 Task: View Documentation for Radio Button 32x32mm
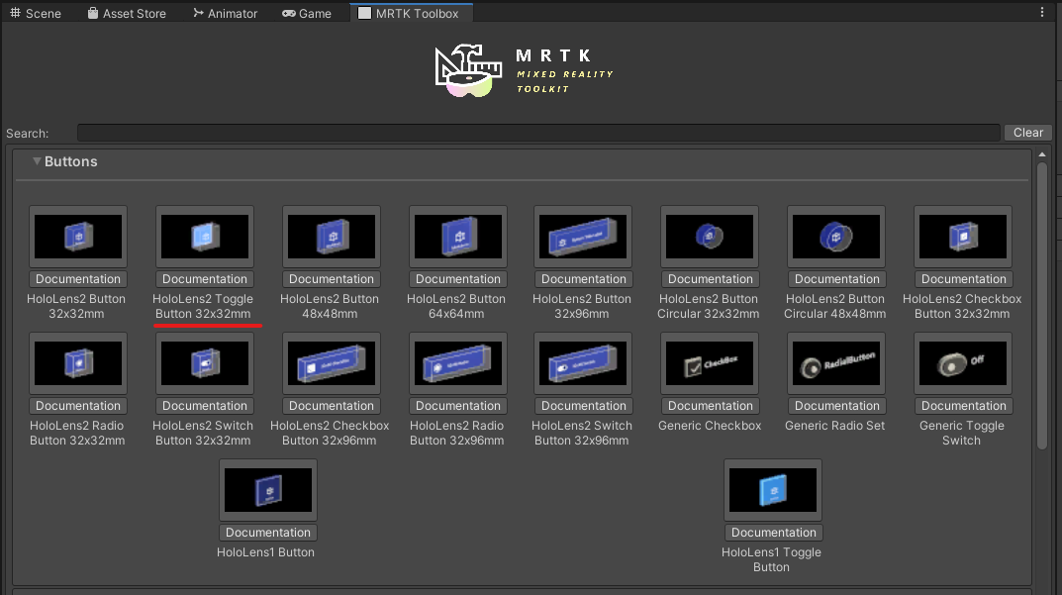coord(78,406)
